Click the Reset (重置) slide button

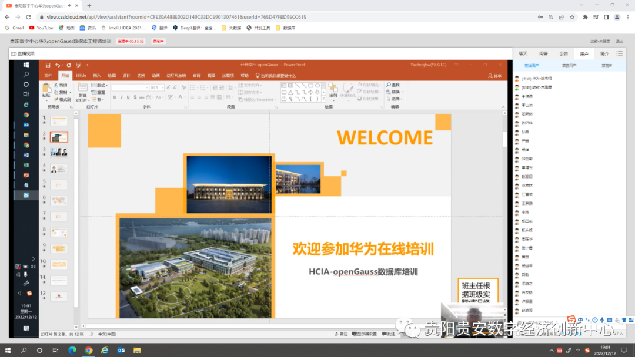(98, 93)
